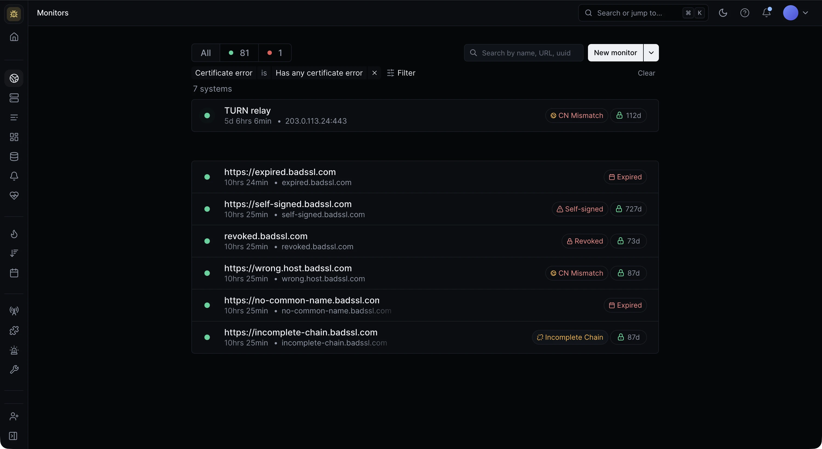Open the flame incidents icon in sidebar
The image size is (822, 449).
[x=14, y=234]
